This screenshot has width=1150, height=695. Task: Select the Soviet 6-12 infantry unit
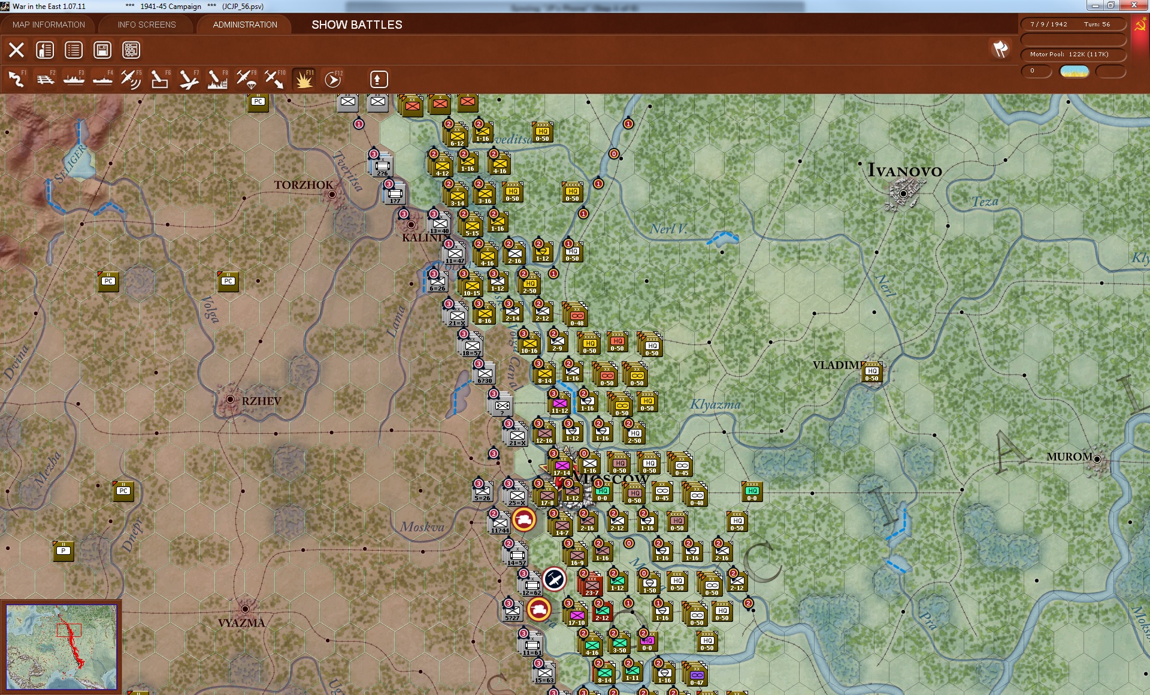coord(457,135)
